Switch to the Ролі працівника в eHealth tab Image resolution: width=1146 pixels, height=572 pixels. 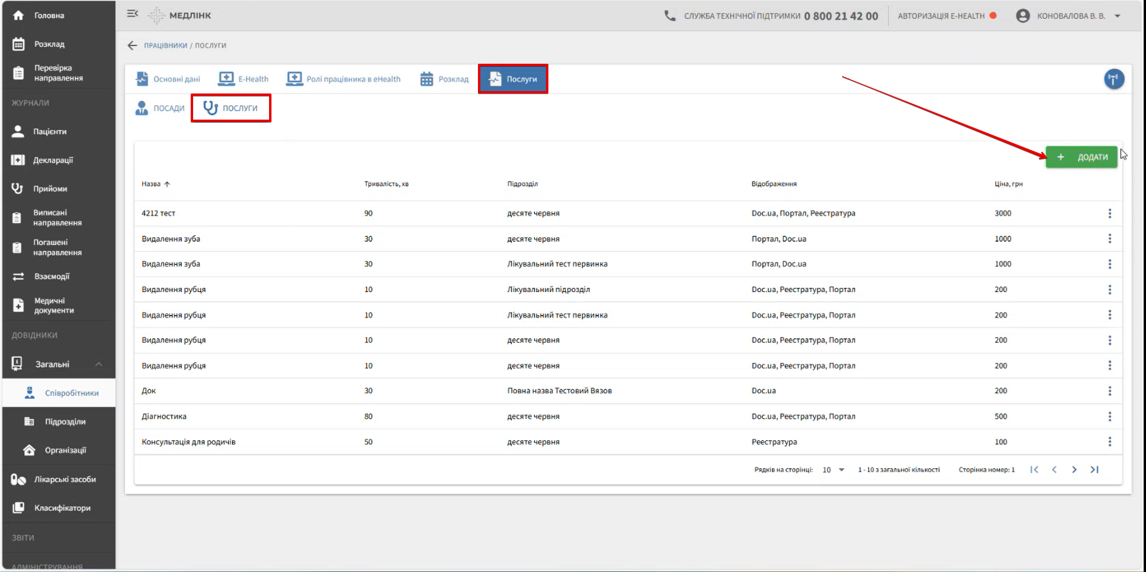click(344, 79)
